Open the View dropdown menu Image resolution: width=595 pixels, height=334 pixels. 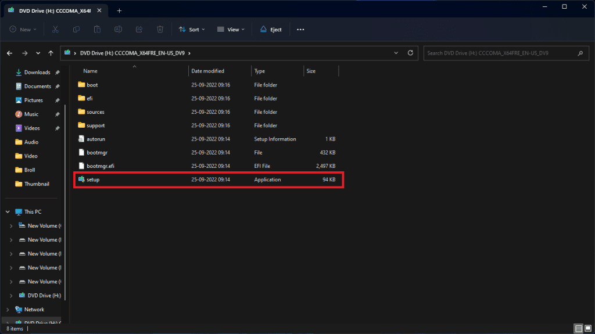231,30
